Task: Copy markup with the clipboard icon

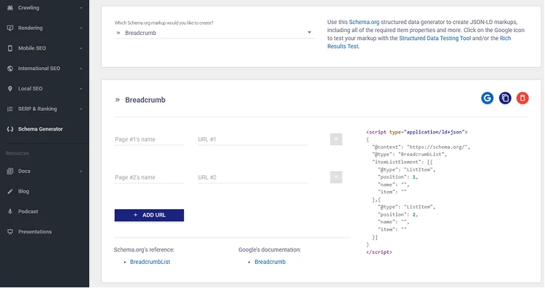Action: click(505, 98)
